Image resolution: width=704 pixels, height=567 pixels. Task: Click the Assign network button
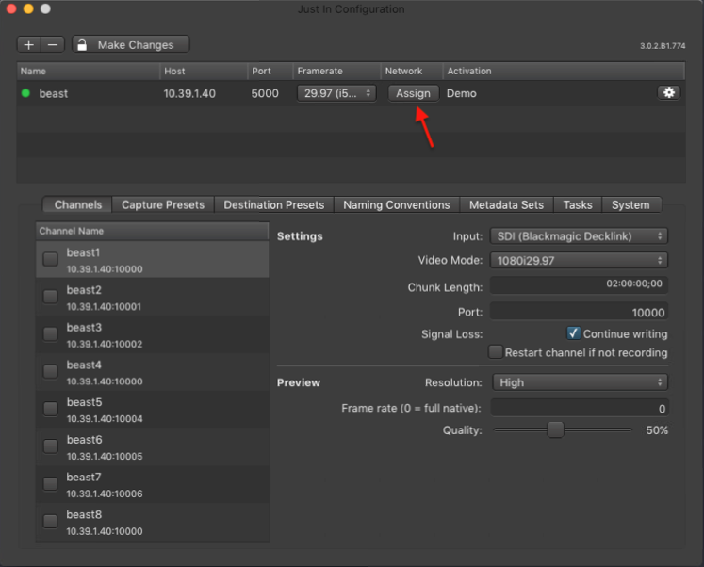coord(413,93)
